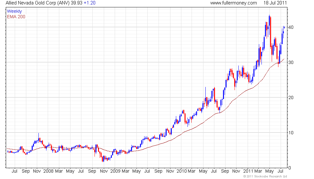Click the y-axis label 40
The height and width of the screenshot is (179, 314).
click(x=291, y=27)
